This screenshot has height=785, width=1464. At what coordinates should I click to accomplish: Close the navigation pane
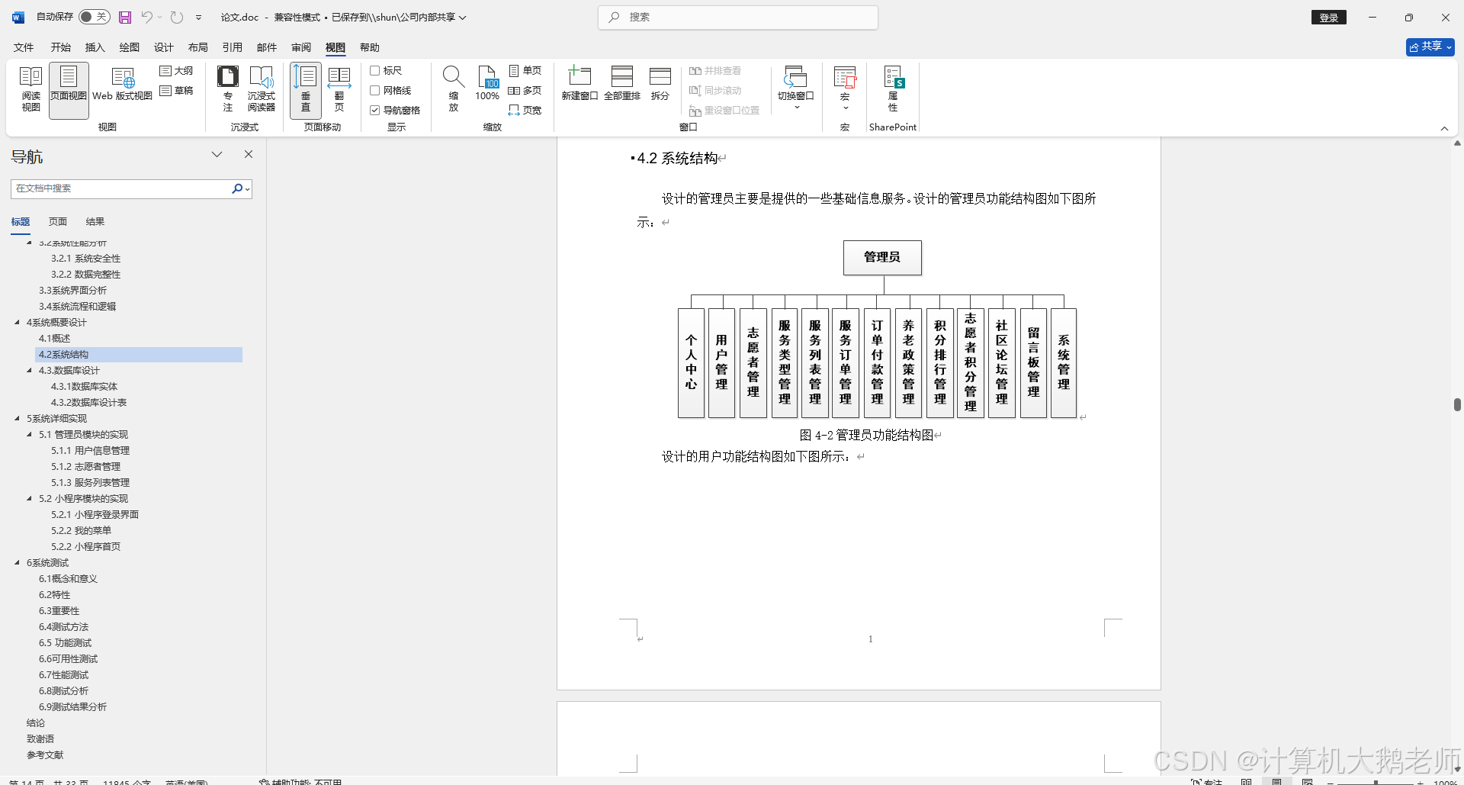tap(248, 154)
